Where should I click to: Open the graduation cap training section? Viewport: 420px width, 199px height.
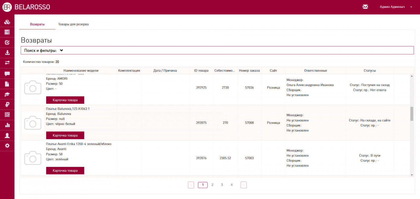point(7,94)
